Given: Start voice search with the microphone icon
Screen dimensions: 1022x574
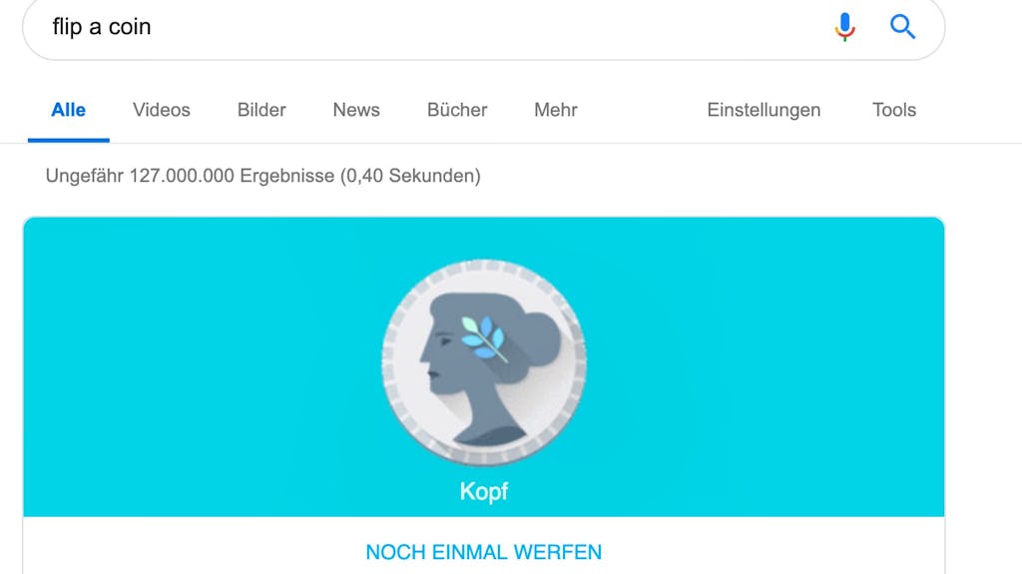Looking at the screenshot, I should pyautogui.click(x=844, y=27).
